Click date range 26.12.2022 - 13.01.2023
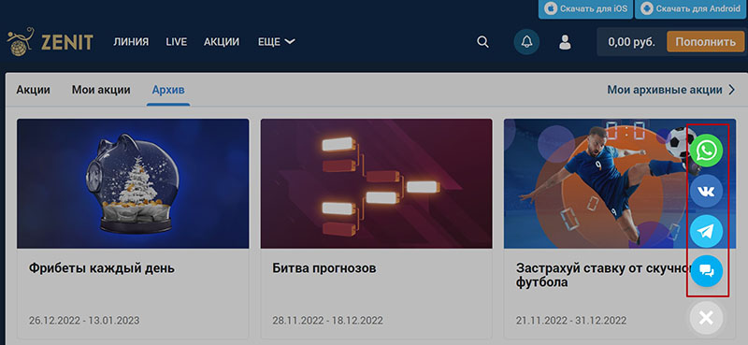Image resolution: width=748 pixels, height=345 pixels. (84, 320)
